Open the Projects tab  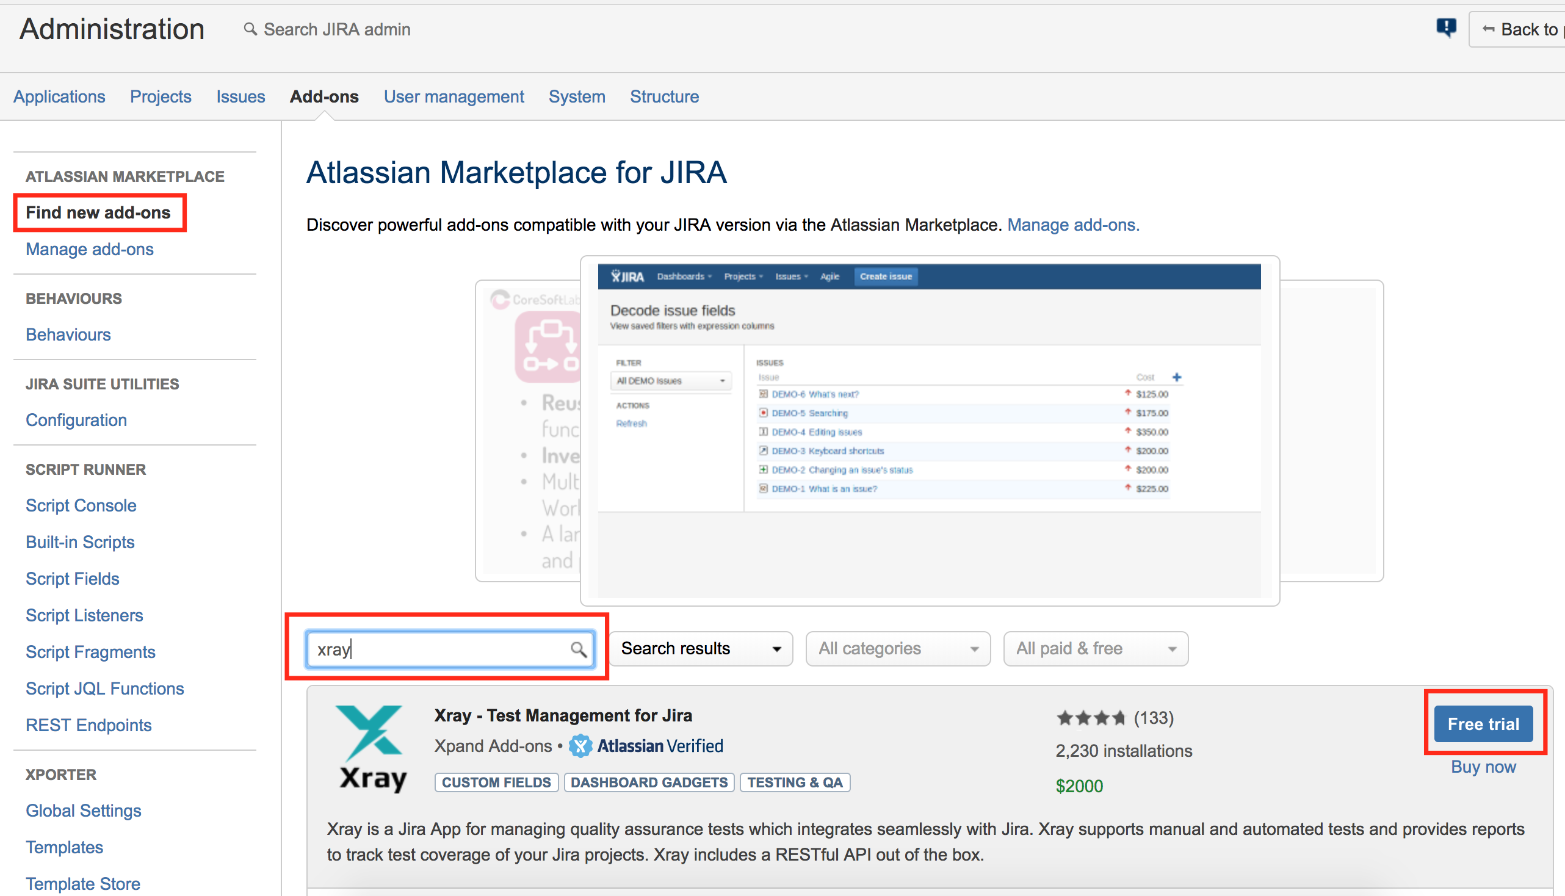[161, 96]
